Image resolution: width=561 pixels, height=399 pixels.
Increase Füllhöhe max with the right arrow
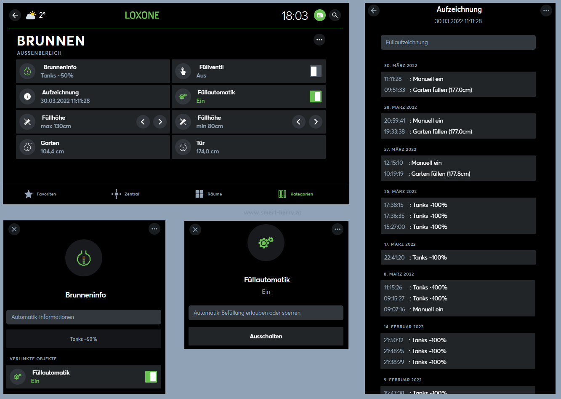[160, 122]
